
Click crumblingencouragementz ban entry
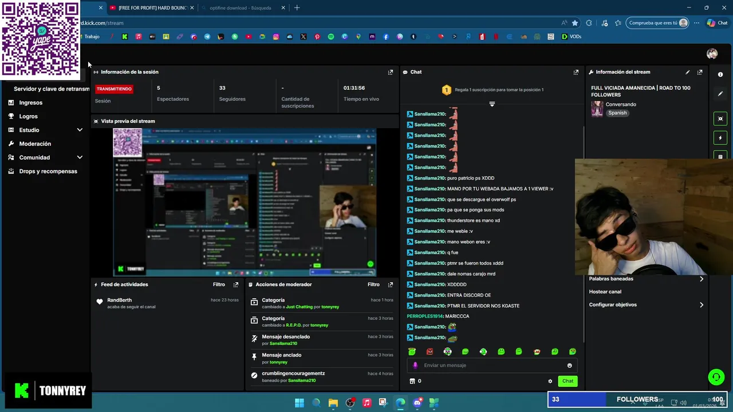click(322, 377)
